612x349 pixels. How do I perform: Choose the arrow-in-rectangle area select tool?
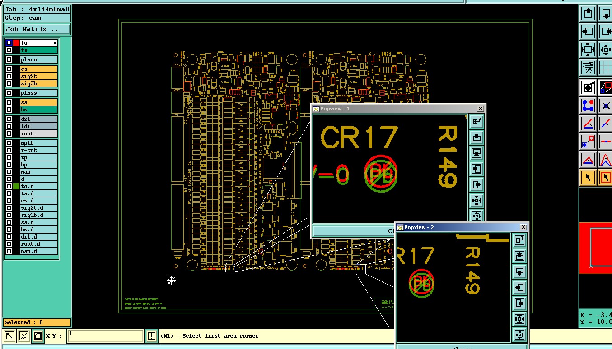click(605, 177)
